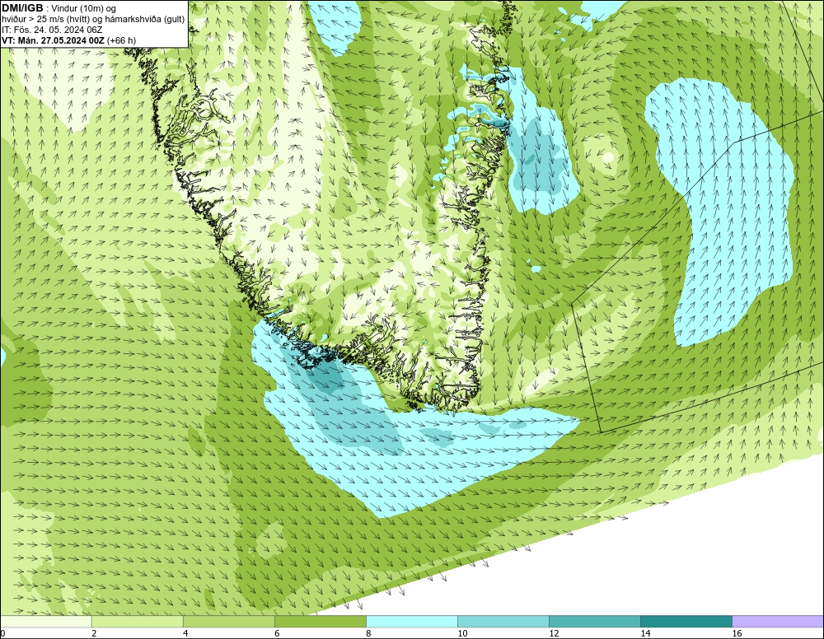Click the 8–10 m/s light cyan legend swatch
This screenshot has width=824, height=639.
(411, 622)
